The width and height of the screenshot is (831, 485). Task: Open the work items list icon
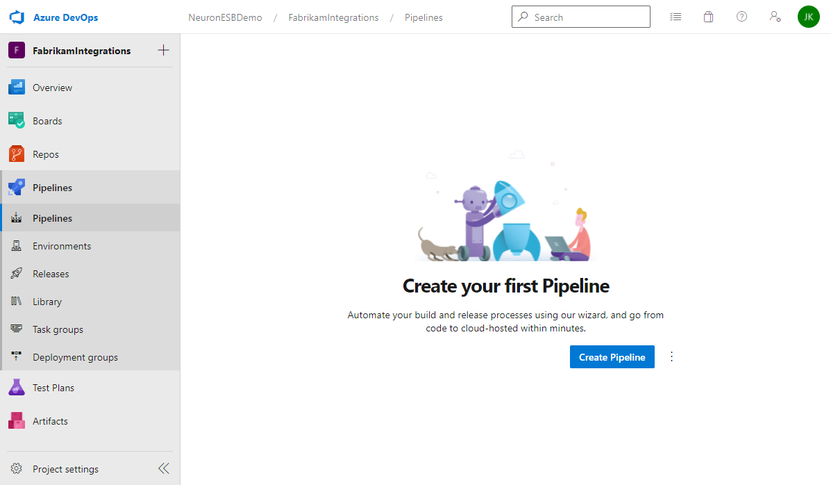[x=675, y=17]
